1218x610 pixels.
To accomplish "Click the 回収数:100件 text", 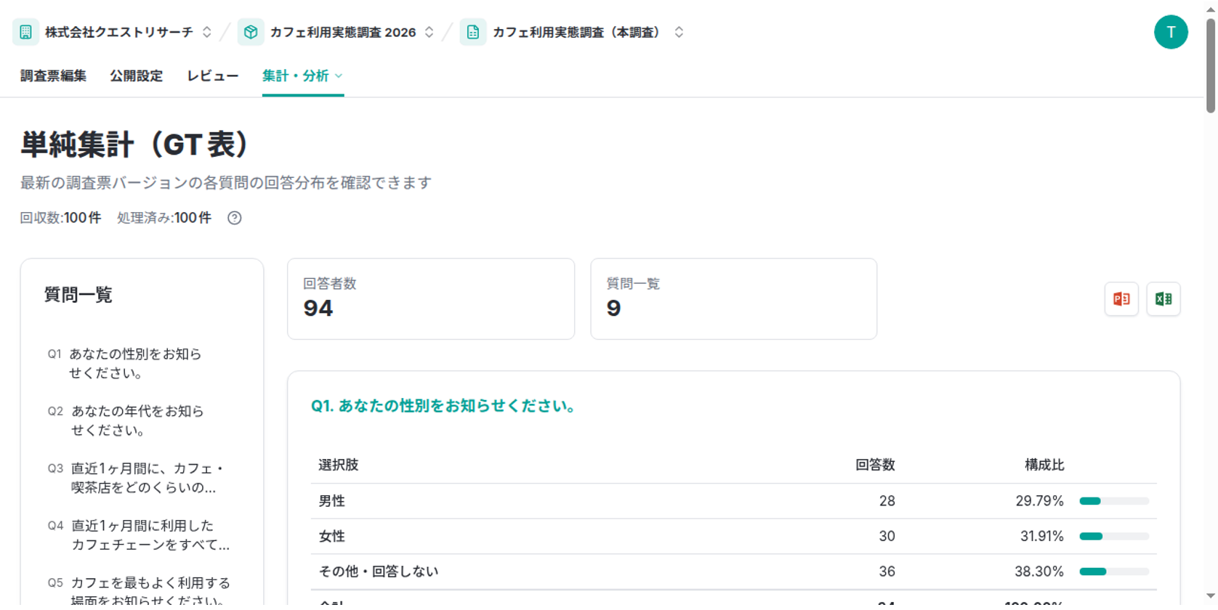I will click(60, 218).
